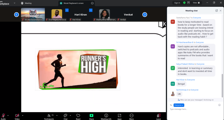The height and width of the screenshot is (120, 224).
Task: Open emoji picker in chat box
Action: pyautogui.click(x=219, y=105)
